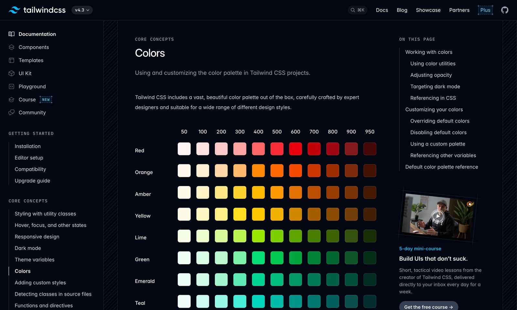Open the Responsive design page
Screen dimensions: 517x310
click(37, 237)
